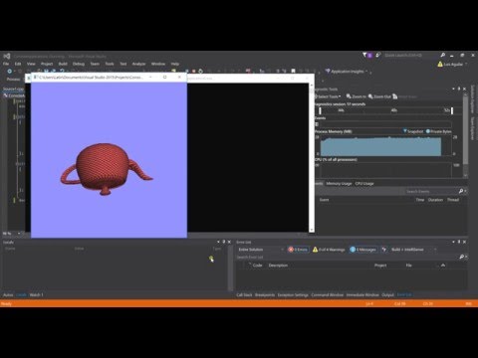Open the editor zoom percentage dropdown
This screenshot has height=358, width=478.
(x=19, y=234)
